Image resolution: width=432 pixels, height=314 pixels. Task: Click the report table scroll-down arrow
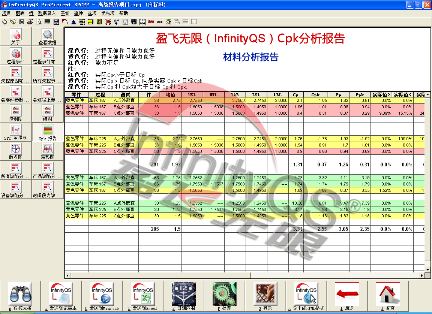pyautogui.click(x=427, y=270)
